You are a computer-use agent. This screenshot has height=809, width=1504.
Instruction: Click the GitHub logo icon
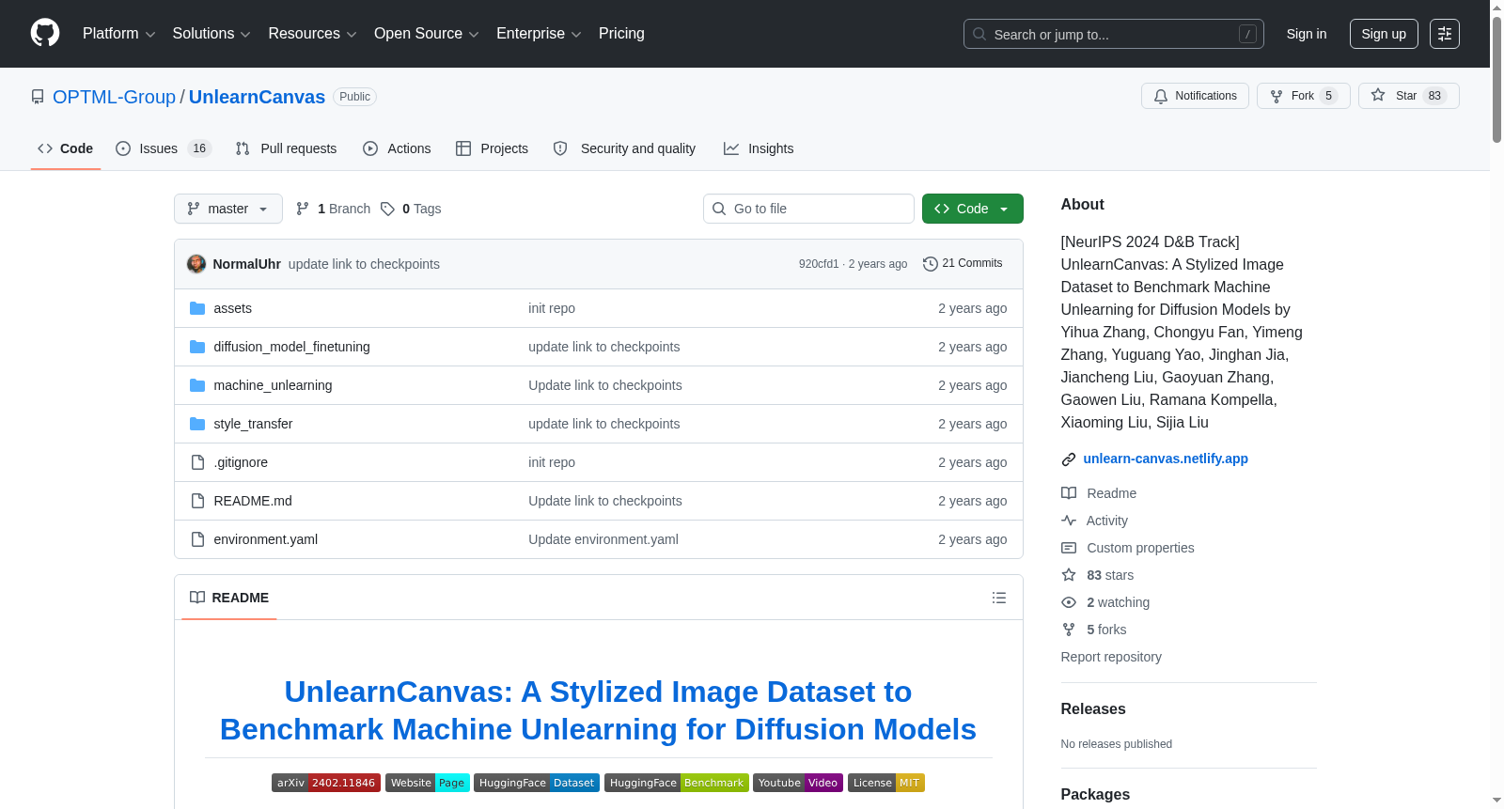(x=45, y=34)
